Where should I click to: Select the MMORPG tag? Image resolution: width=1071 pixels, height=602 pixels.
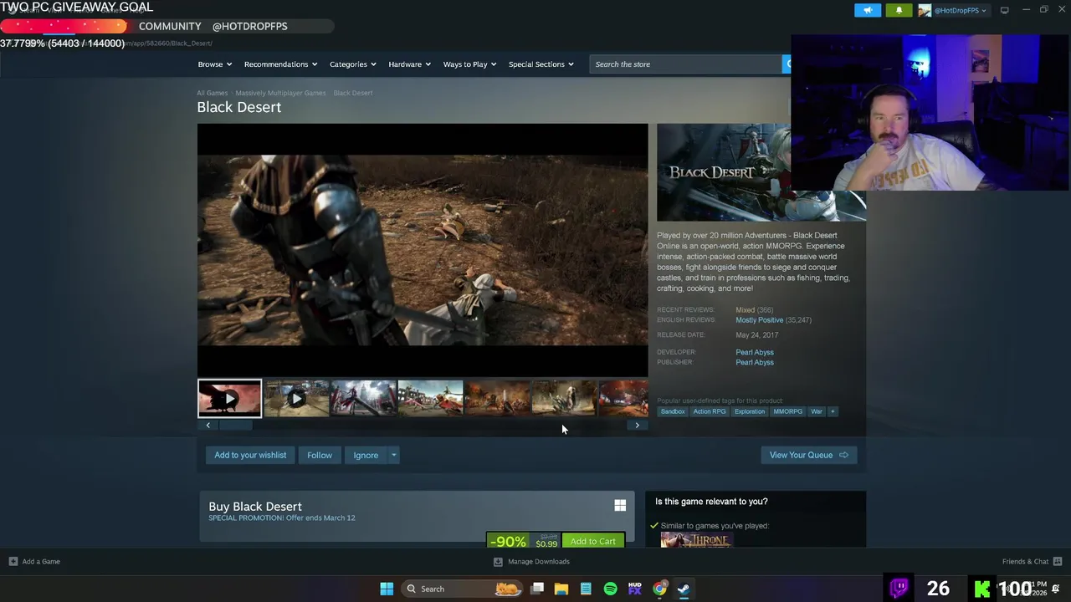[x=787, y=411]
